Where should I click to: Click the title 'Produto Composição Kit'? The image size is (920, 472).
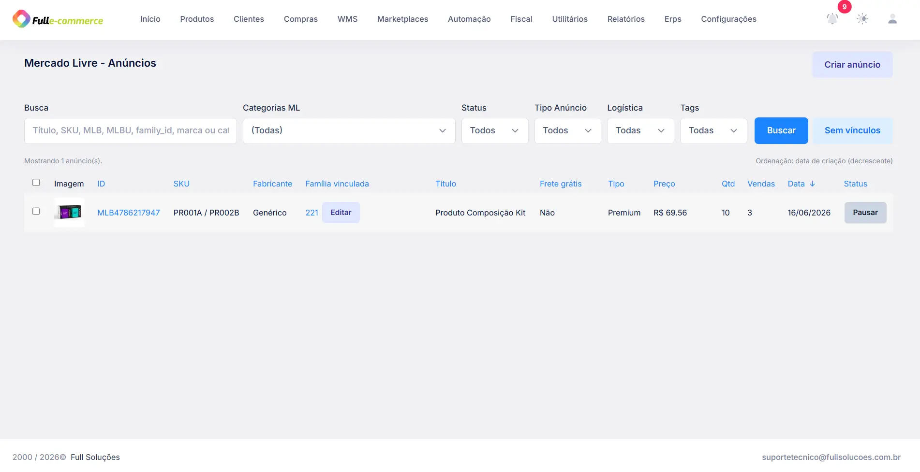pyautogui.click(x=480, y=213)
